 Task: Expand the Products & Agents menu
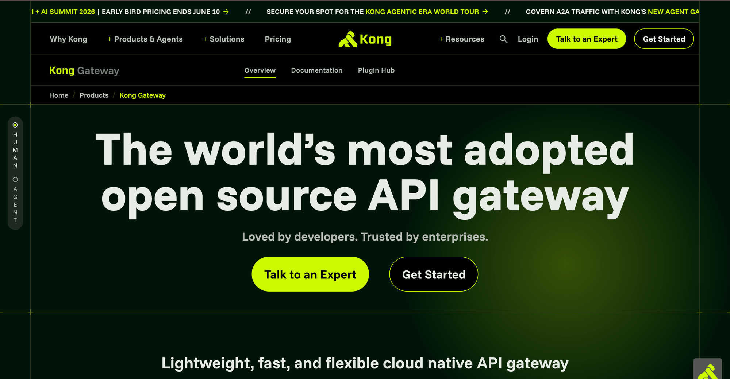145,39
